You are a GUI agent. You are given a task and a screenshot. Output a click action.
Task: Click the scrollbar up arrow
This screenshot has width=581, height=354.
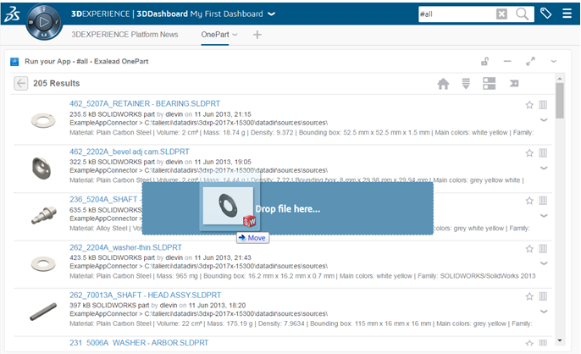(x=560, y=79)
